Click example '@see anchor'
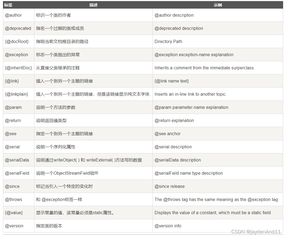285x237 pixels. pos(168,134)
